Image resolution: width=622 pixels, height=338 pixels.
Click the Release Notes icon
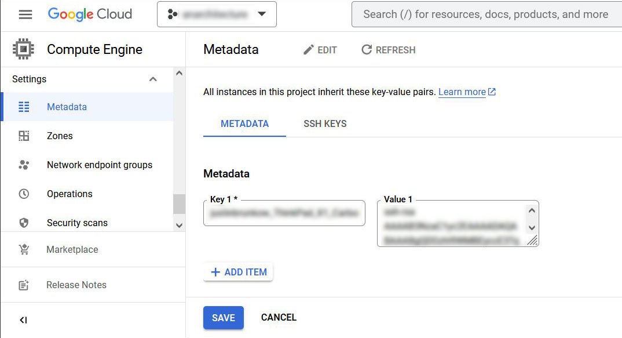[x=24, y=285]
